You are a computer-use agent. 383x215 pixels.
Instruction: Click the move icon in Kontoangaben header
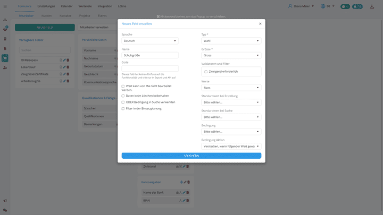(x=181, y=182)
